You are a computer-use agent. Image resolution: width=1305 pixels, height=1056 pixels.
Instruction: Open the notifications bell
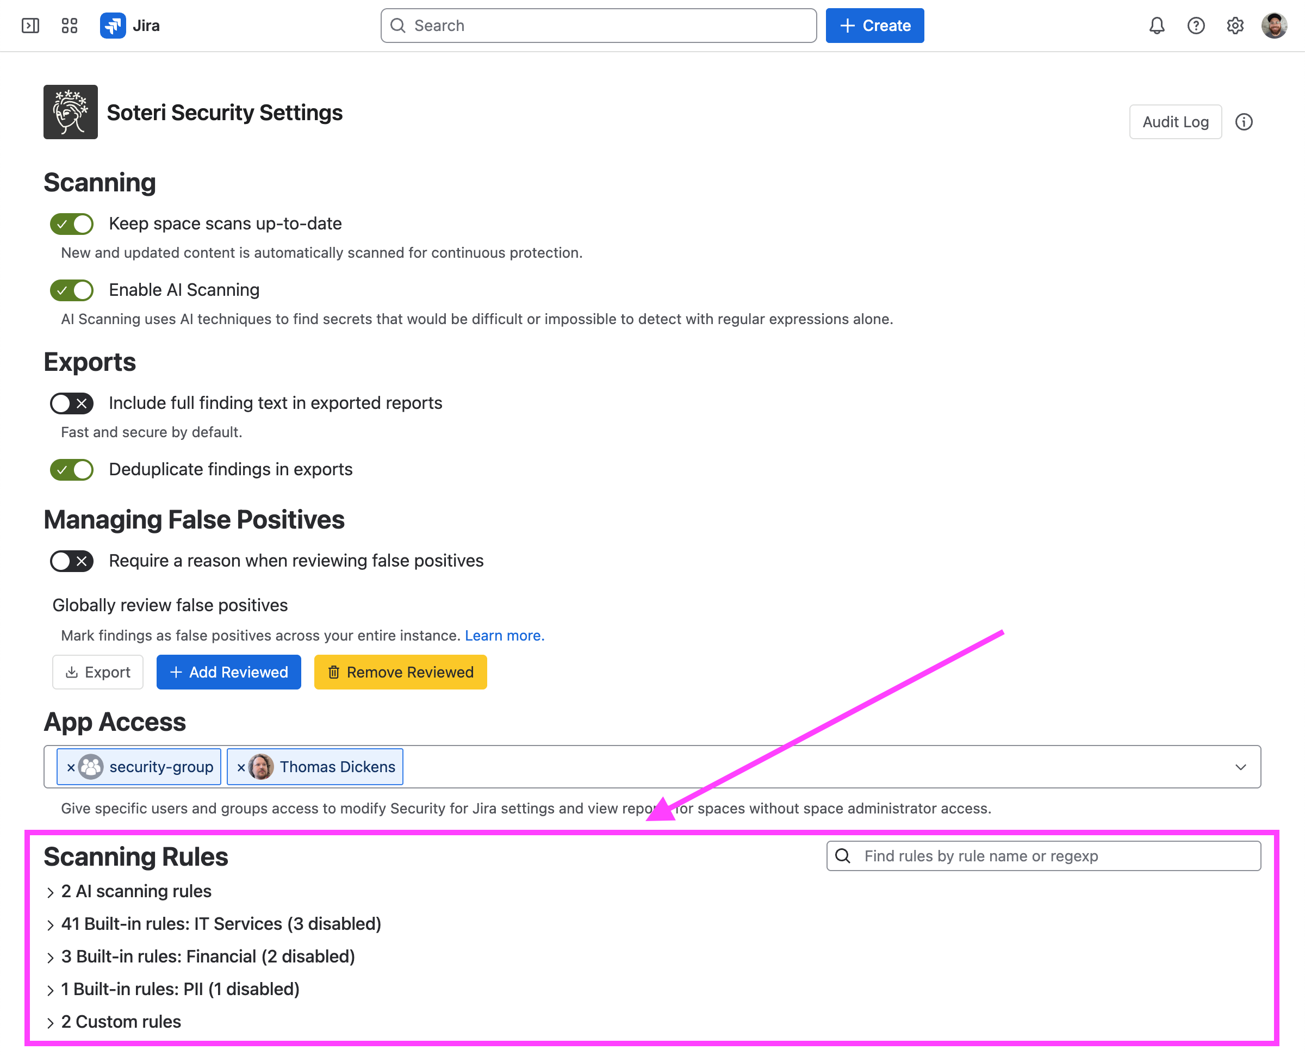[1157, 26]
